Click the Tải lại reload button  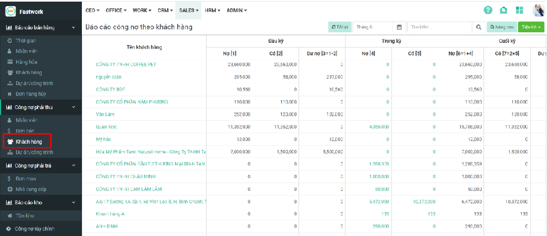point(339,27)
